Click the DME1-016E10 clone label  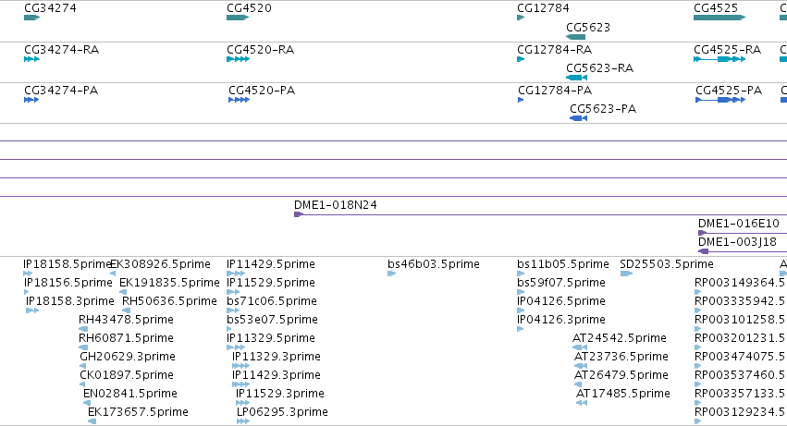click(x=738, y=224)
